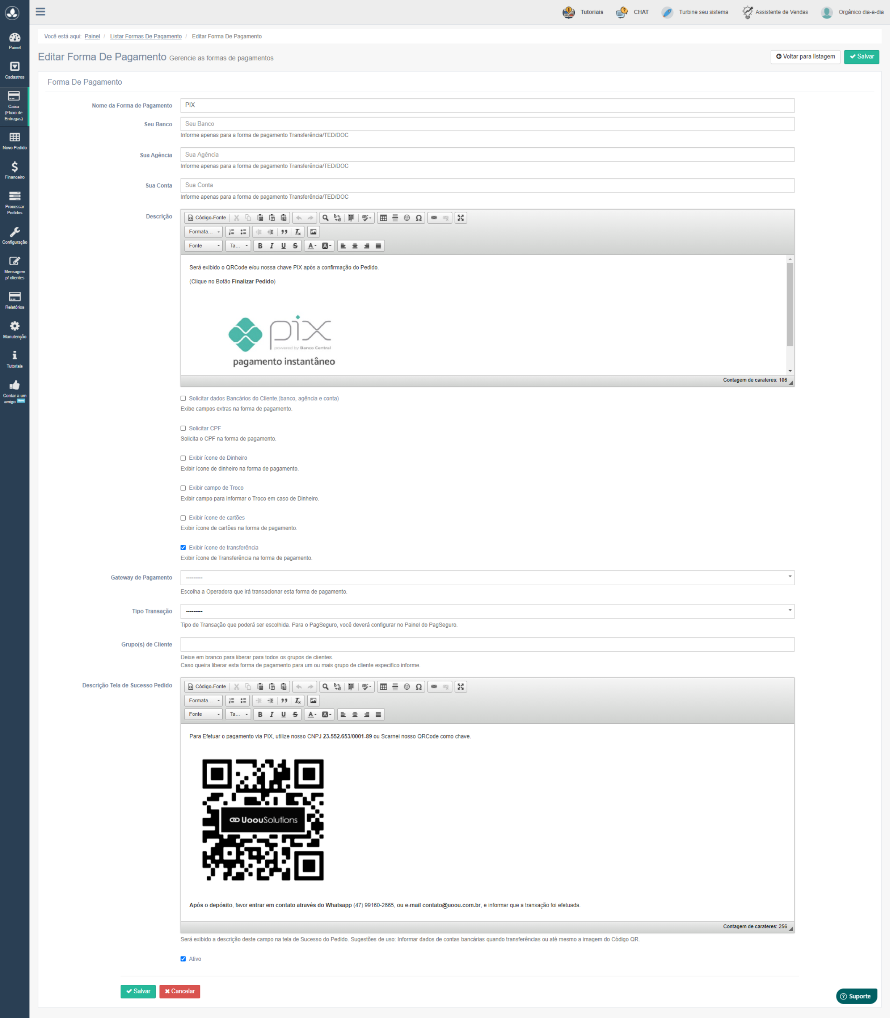Open Fonte dropdown in Descrição editor
The width and height of the screenshot is (890, 1018).
pyautogui.click(x=204, y=246)
